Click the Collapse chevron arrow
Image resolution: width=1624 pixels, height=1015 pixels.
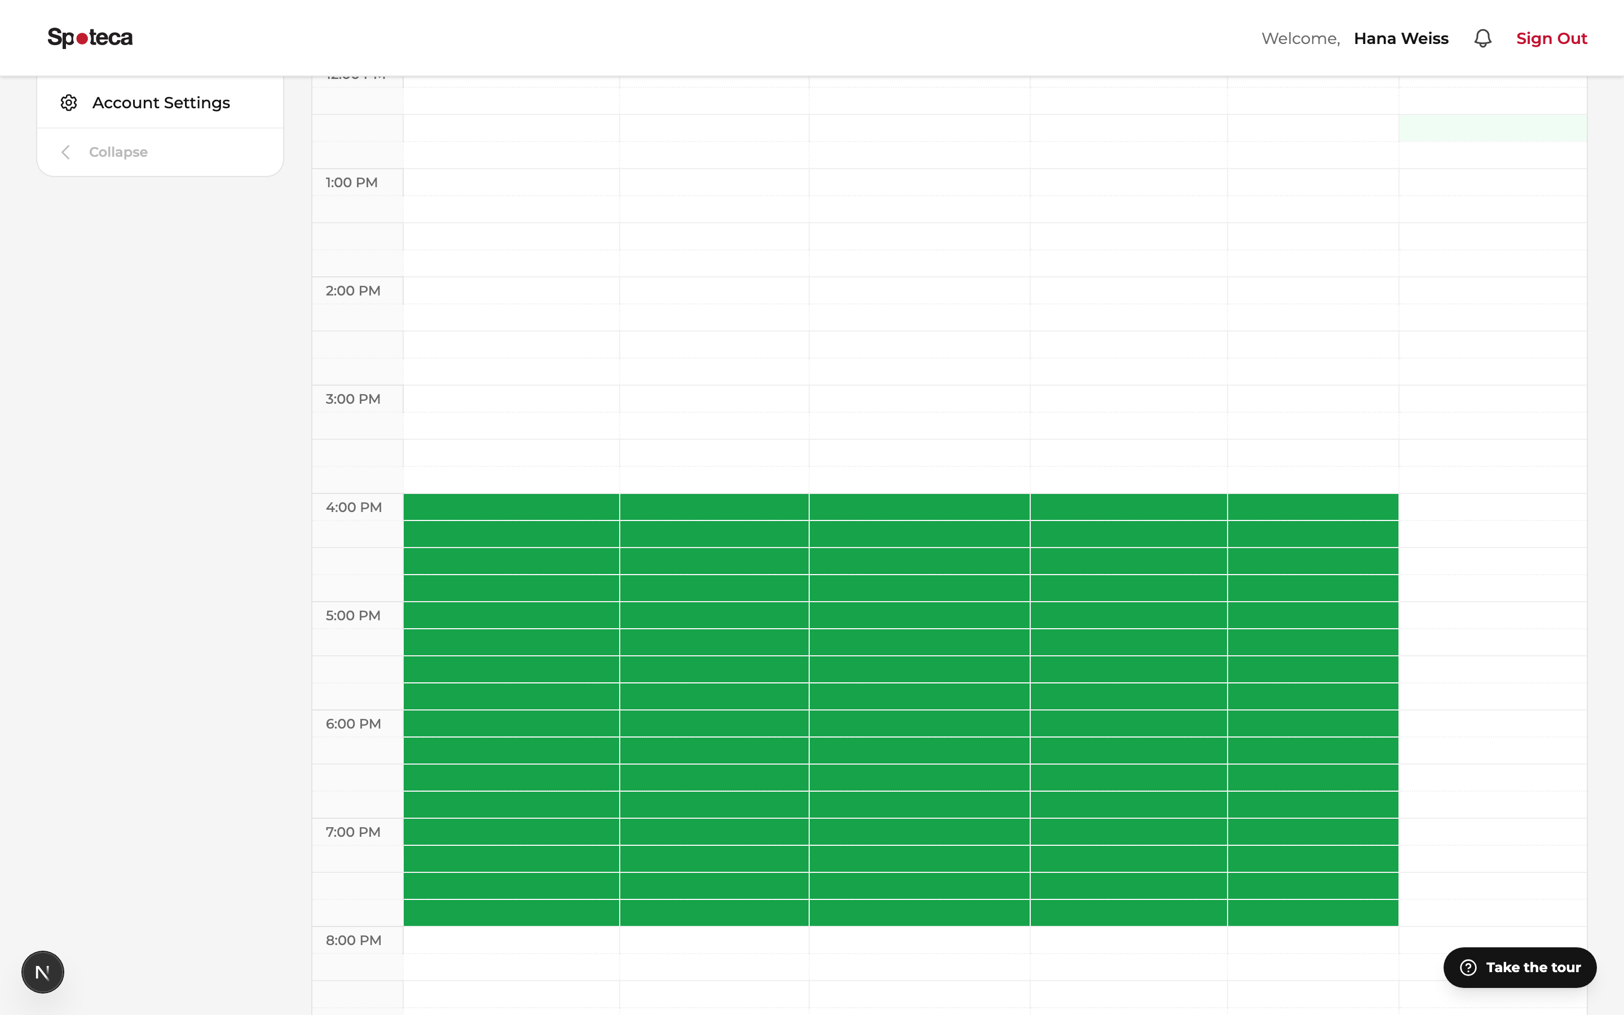66,152
